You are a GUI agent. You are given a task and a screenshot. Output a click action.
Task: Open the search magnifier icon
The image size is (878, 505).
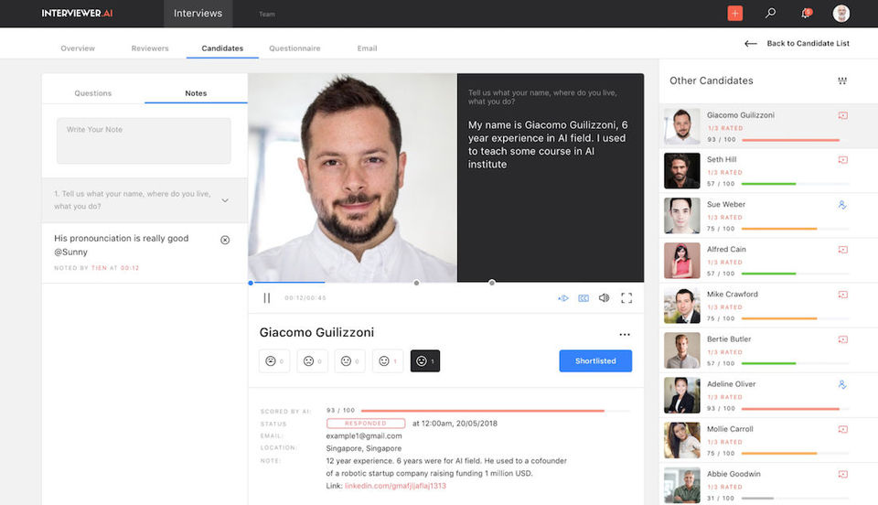770,13
